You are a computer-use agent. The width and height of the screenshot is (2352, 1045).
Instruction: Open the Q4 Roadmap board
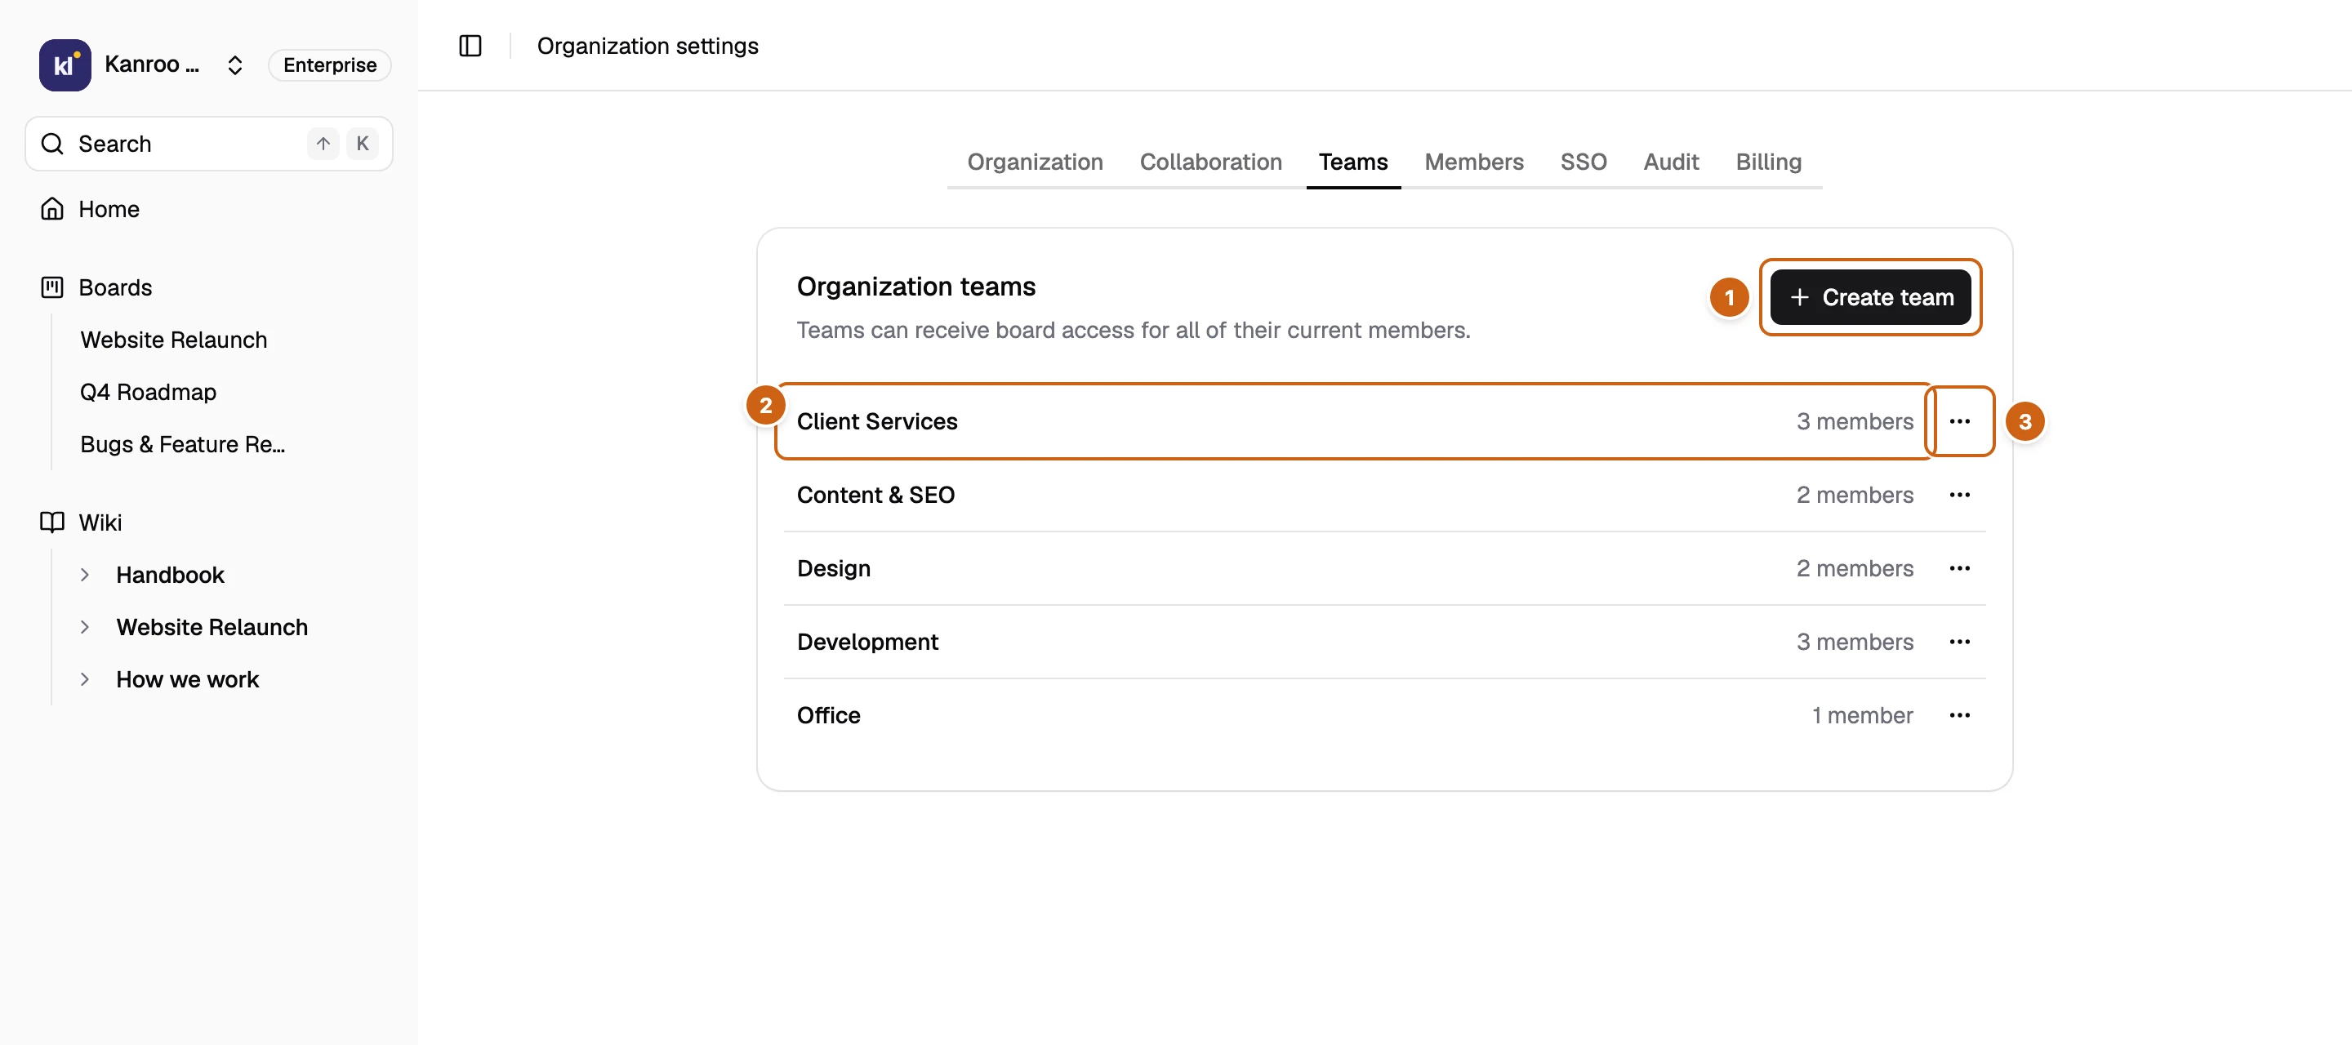pyautogui.click(x=148, y=392)
